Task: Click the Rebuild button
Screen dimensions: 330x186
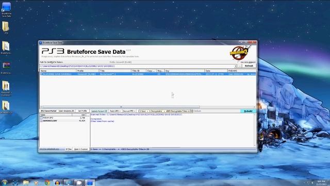Action: (x=248, y=111)
